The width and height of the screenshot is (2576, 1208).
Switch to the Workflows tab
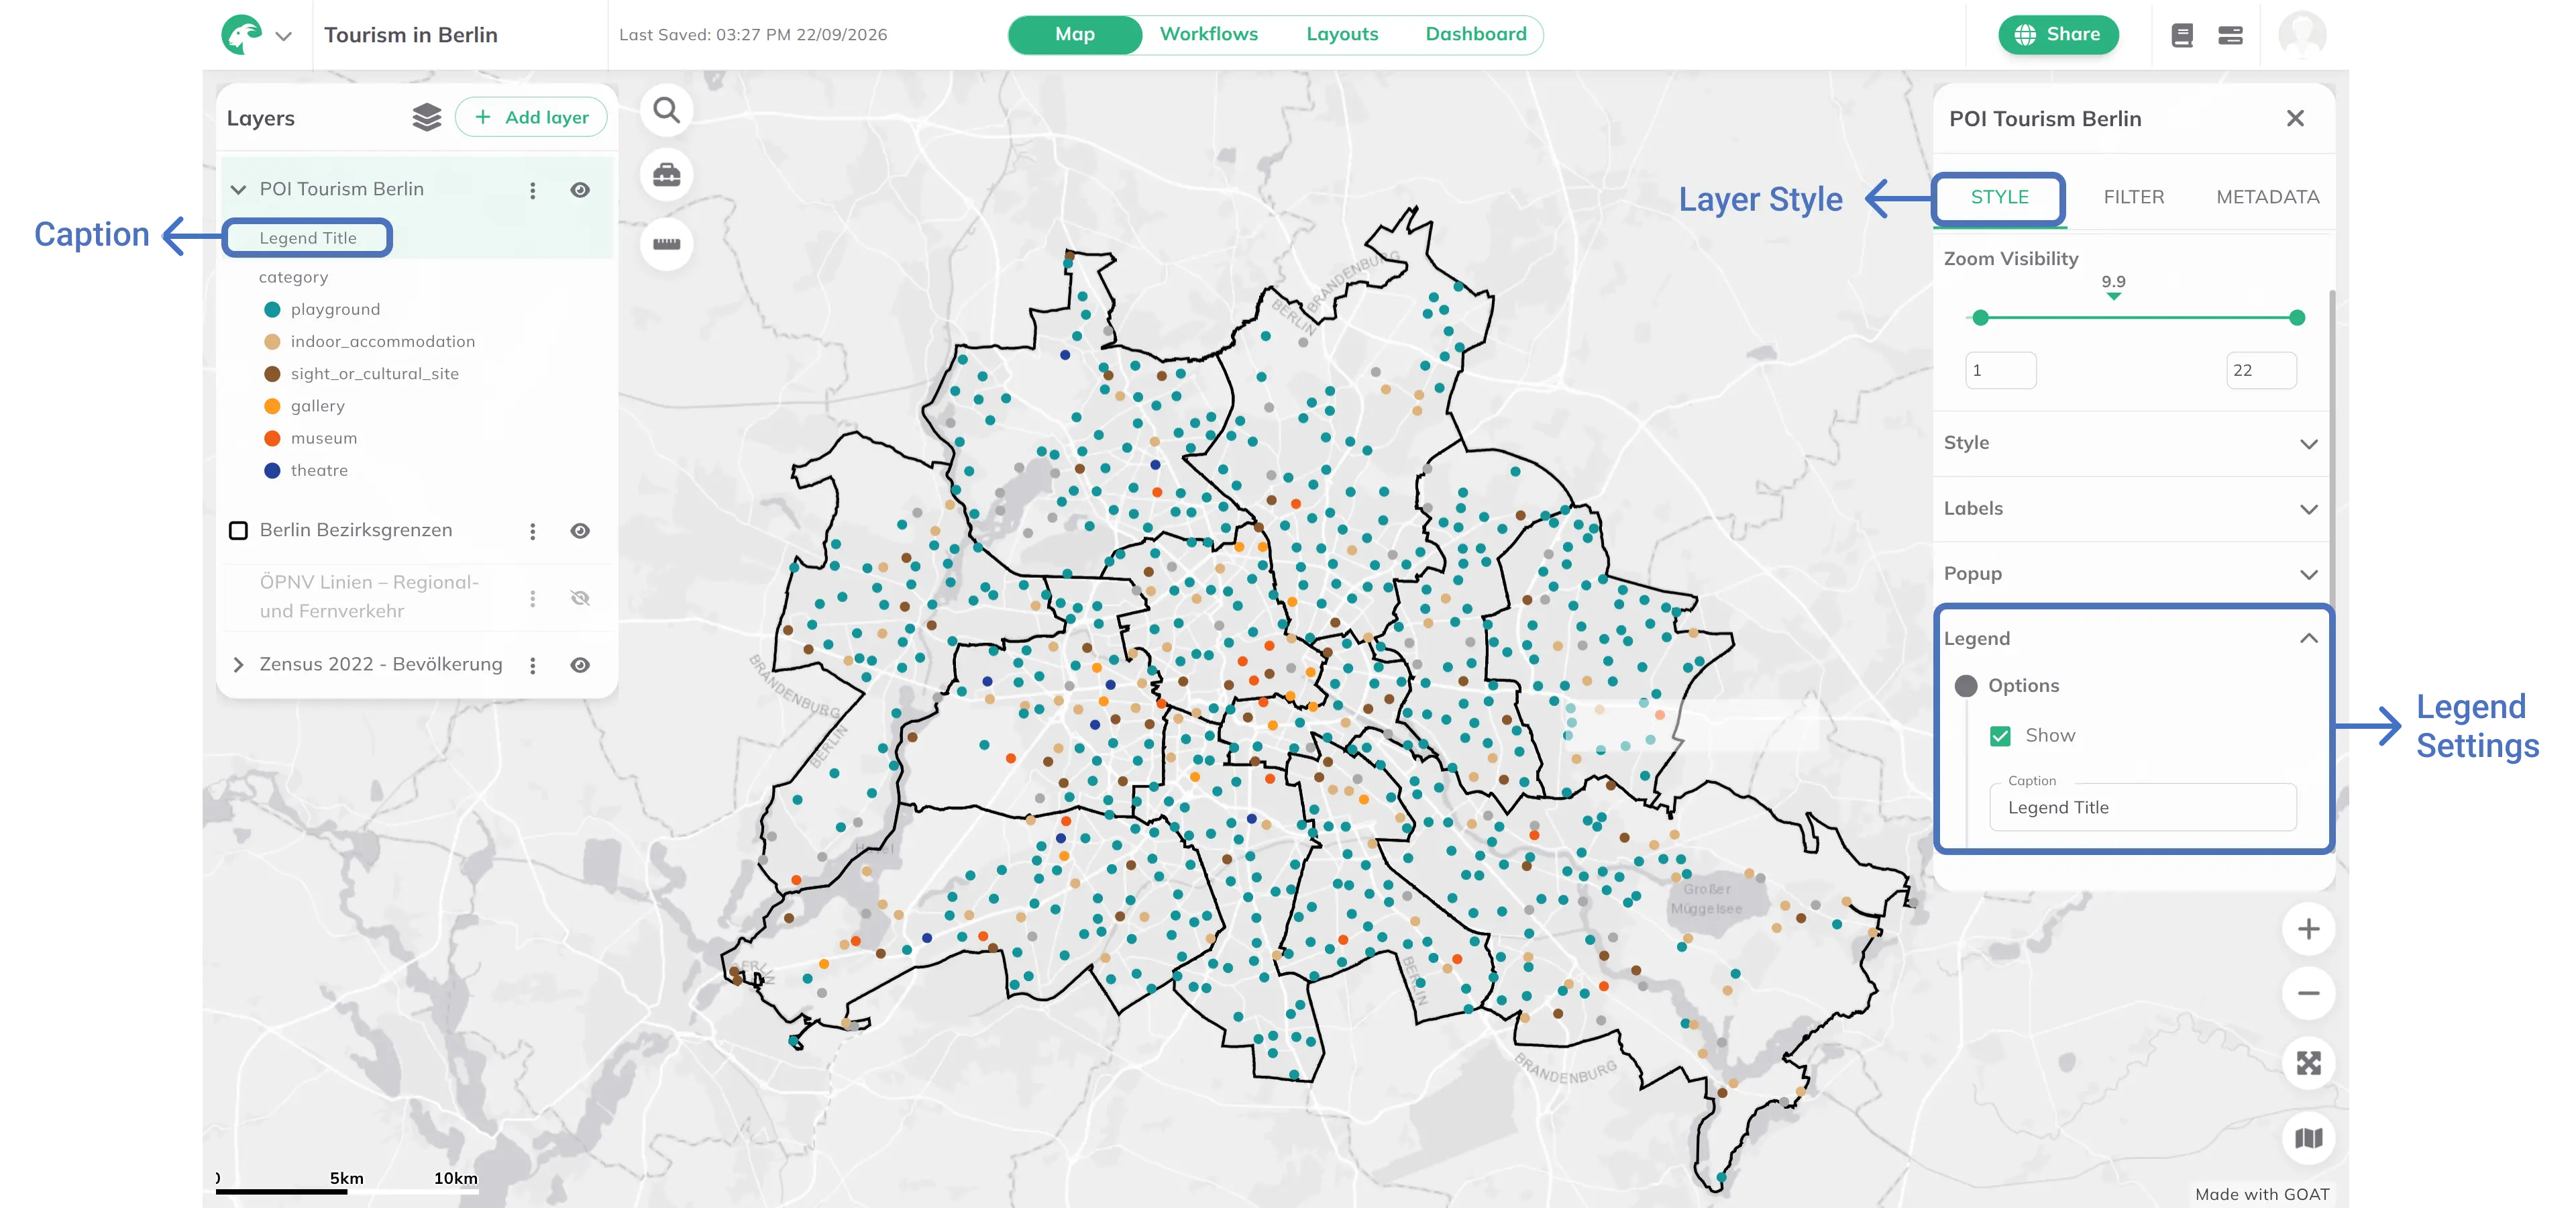(x=1209, y=34)
